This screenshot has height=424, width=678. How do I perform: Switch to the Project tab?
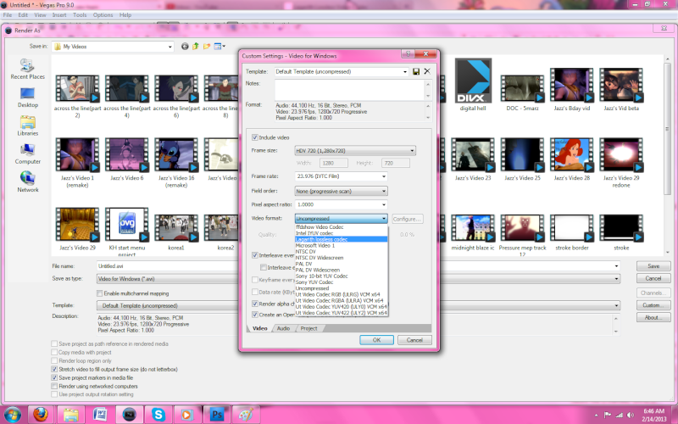pos(308,328)
